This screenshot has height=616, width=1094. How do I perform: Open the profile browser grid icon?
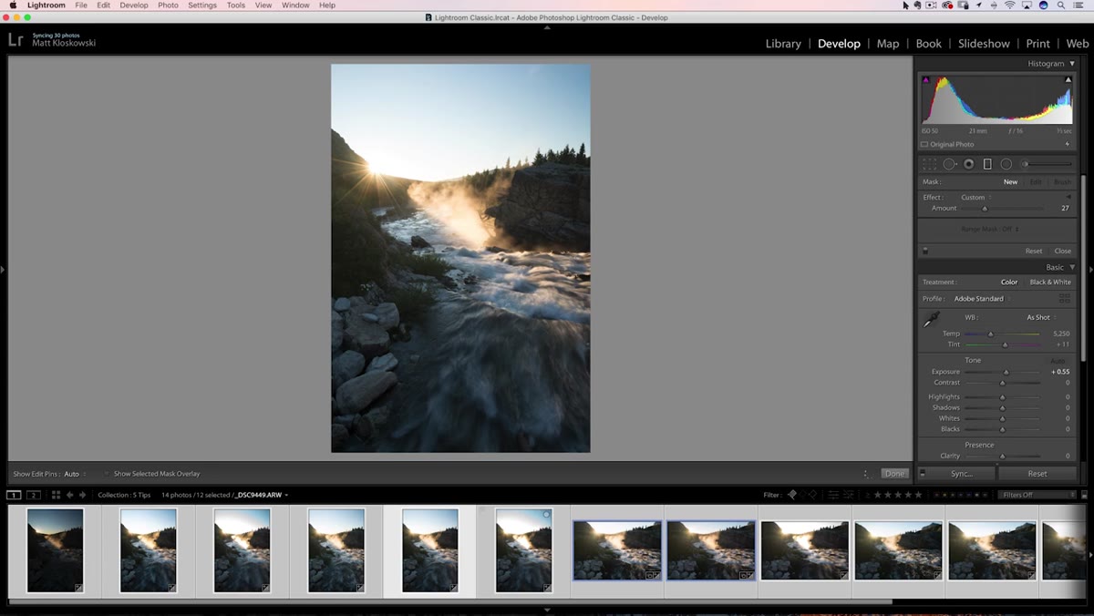pyautogui.click(x=1064, y=299)
